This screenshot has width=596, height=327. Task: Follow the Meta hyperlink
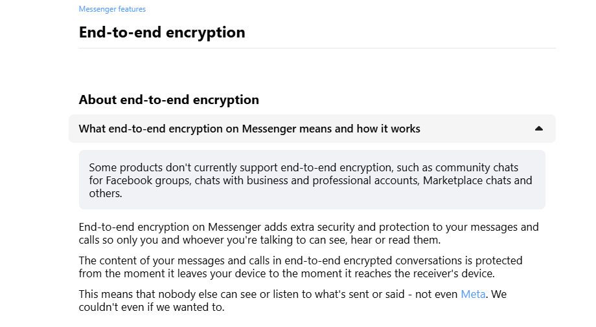tap(473, 295)
